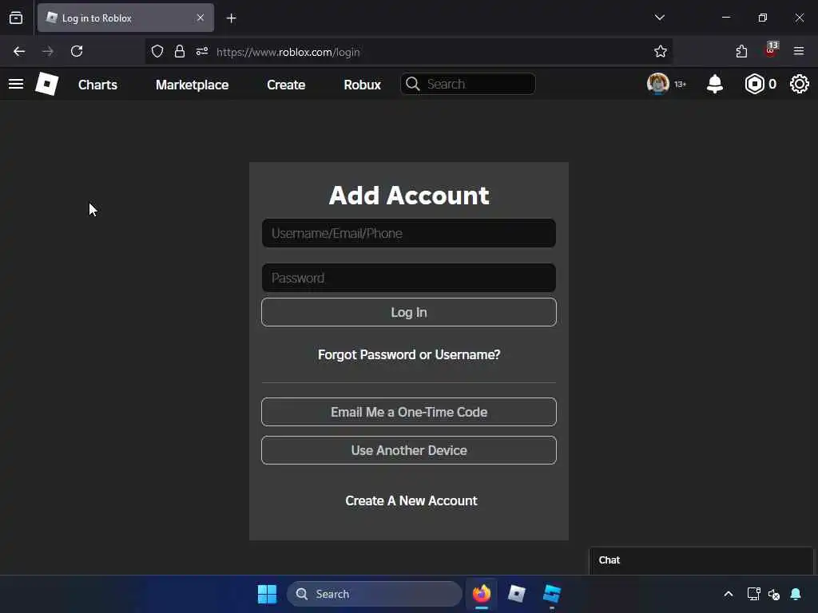Go back with the browser back arrow
Image resolution: width=818 pixels, height=613 pixels.
click(x=19, y=51)
